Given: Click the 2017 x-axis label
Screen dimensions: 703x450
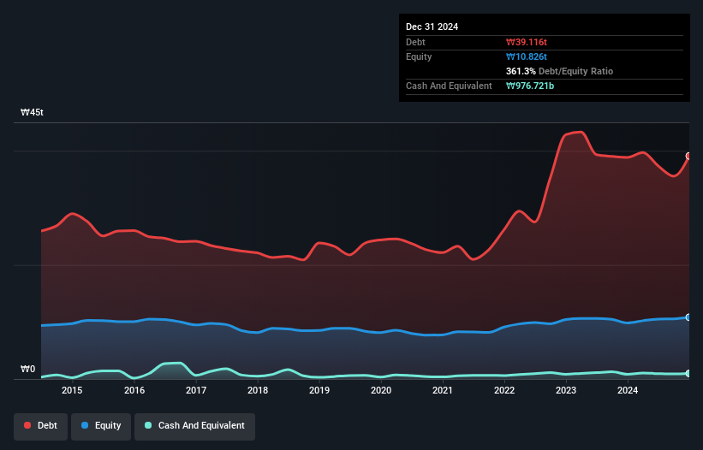Looking at the screenshot, I should 196,390.
